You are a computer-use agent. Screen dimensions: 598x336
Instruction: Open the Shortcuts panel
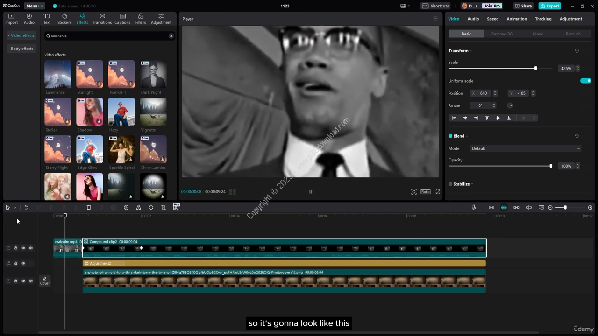point(436,6)
